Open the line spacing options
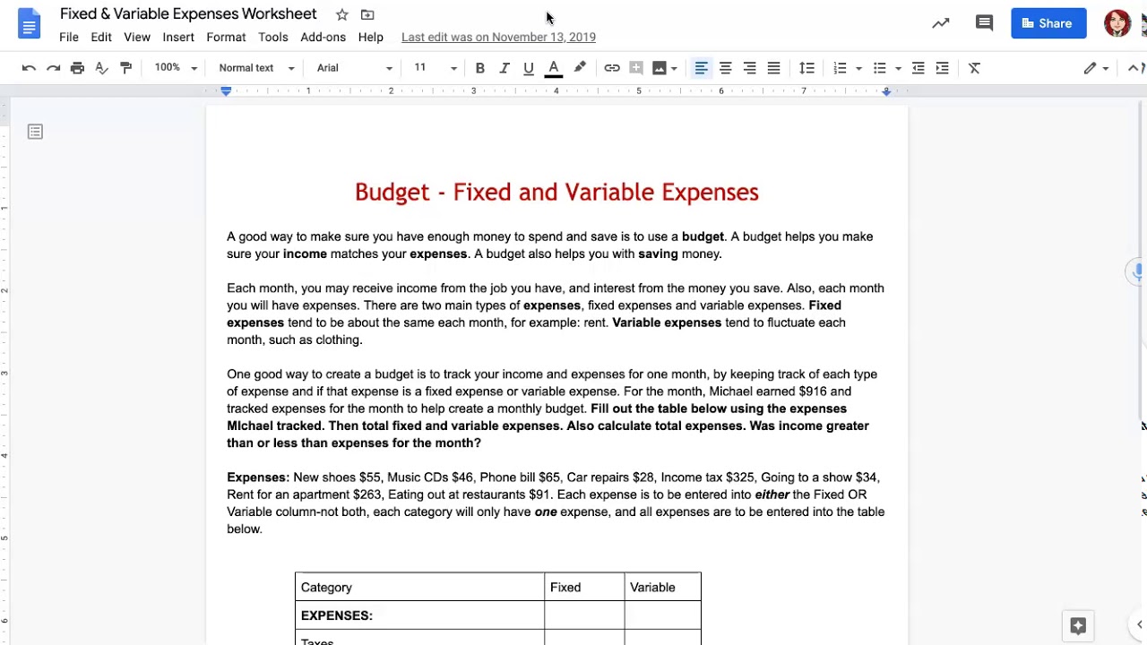This screenshot has width=1147, height=645. tap(806, 68)
